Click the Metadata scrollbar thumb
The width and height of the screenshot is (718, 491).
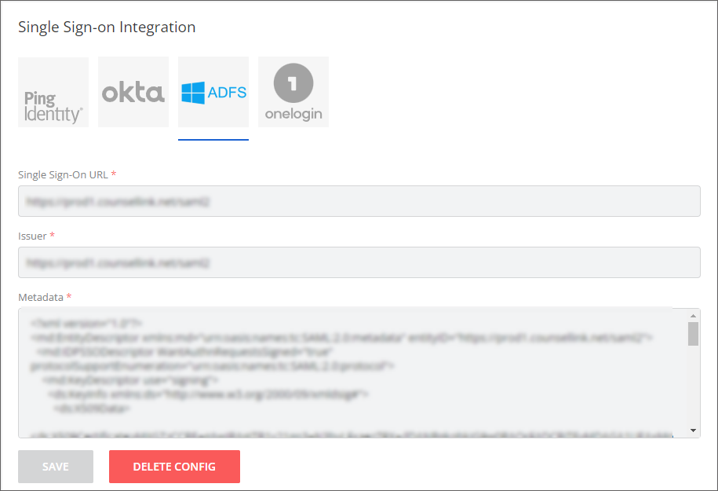693,334
